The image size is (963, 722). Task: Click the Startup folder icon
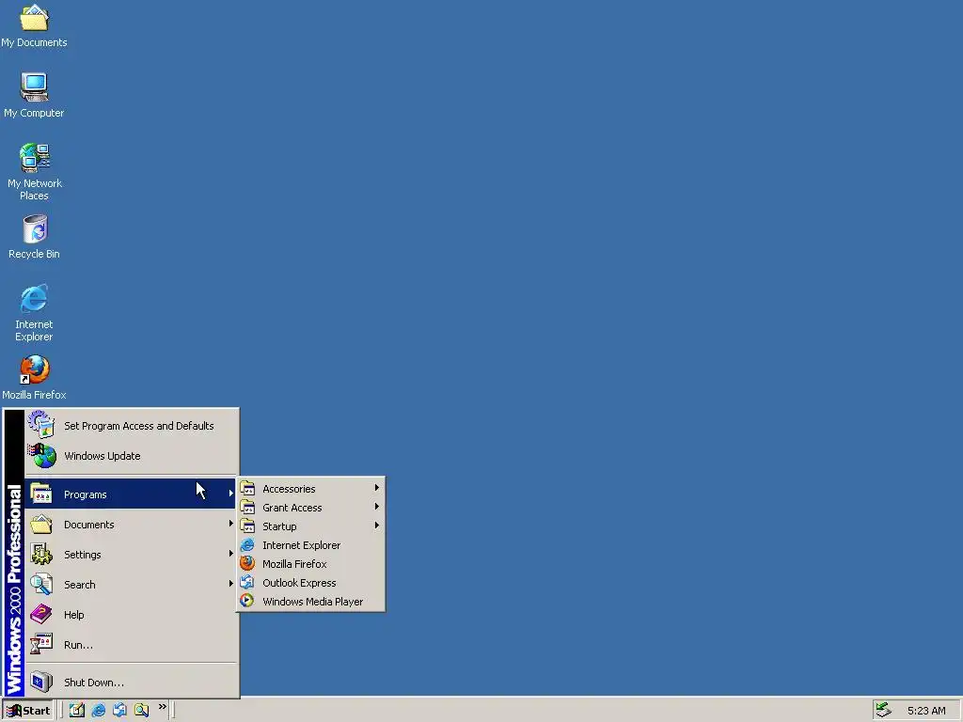point(247,526)
